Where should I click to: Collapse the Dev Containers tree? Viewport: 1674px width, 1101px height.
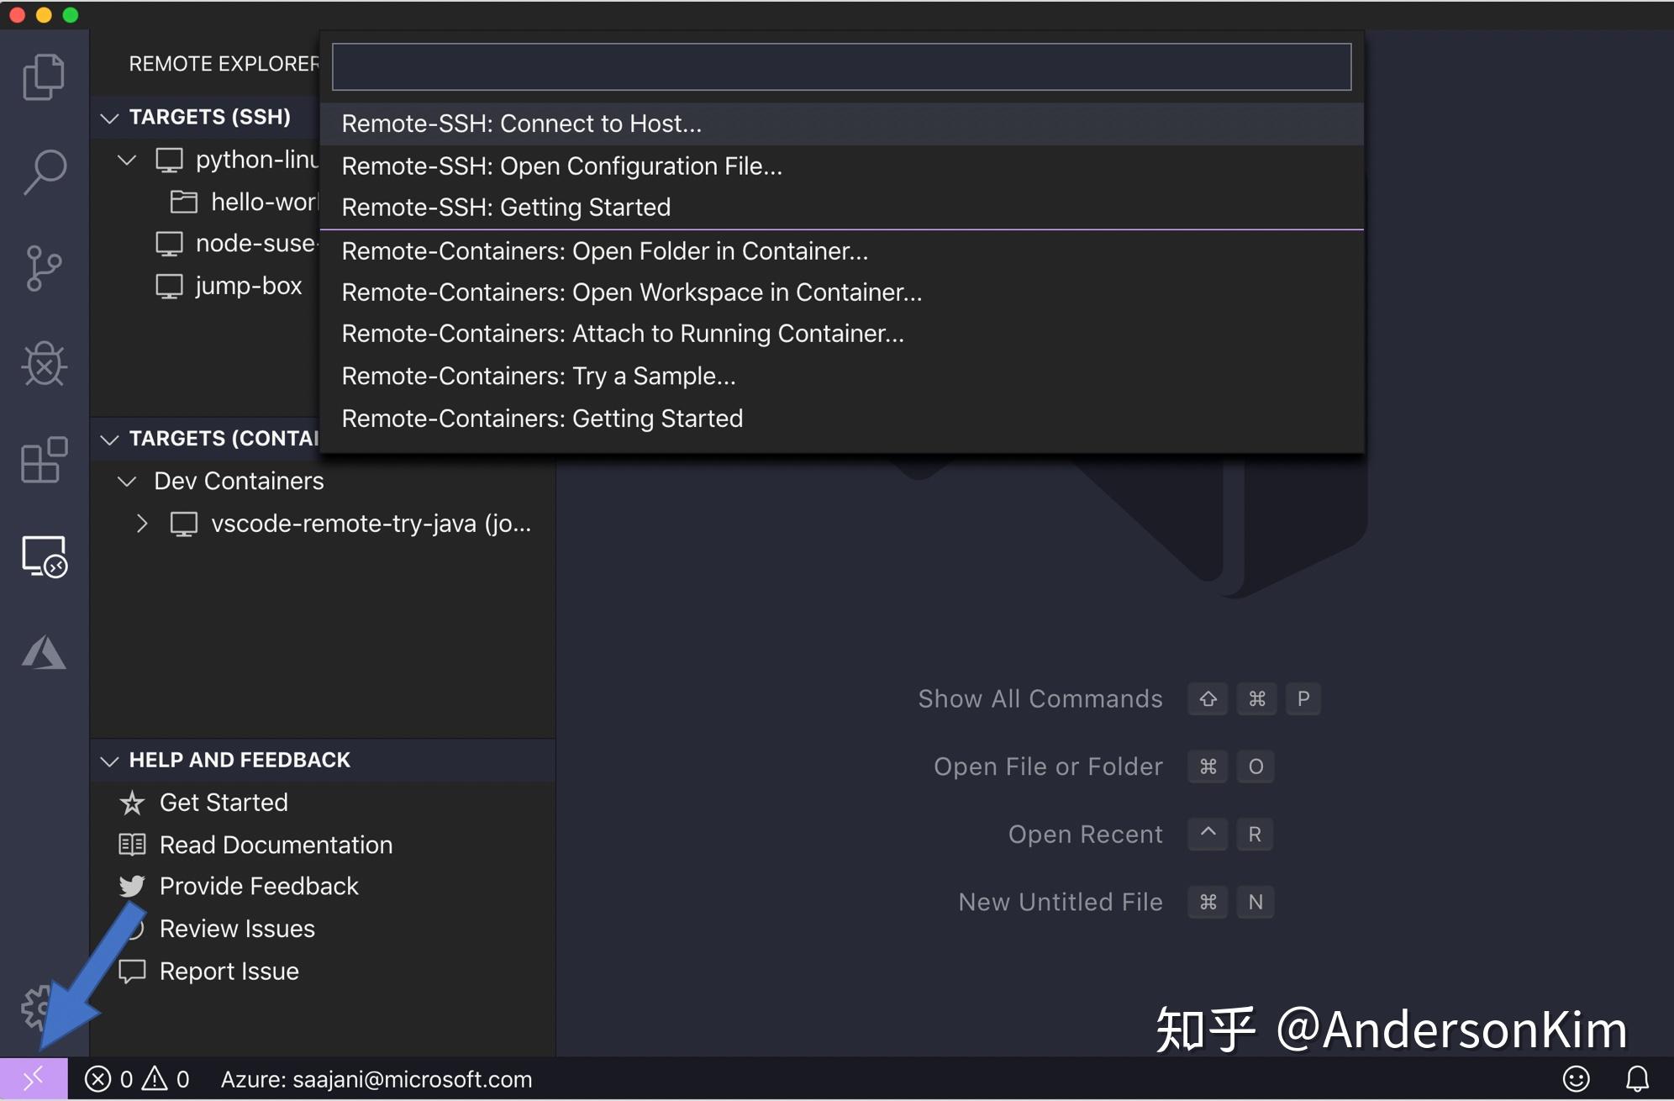[x=127, y=481]
